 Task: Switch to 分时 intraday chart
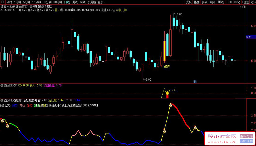tap(9, 2)
